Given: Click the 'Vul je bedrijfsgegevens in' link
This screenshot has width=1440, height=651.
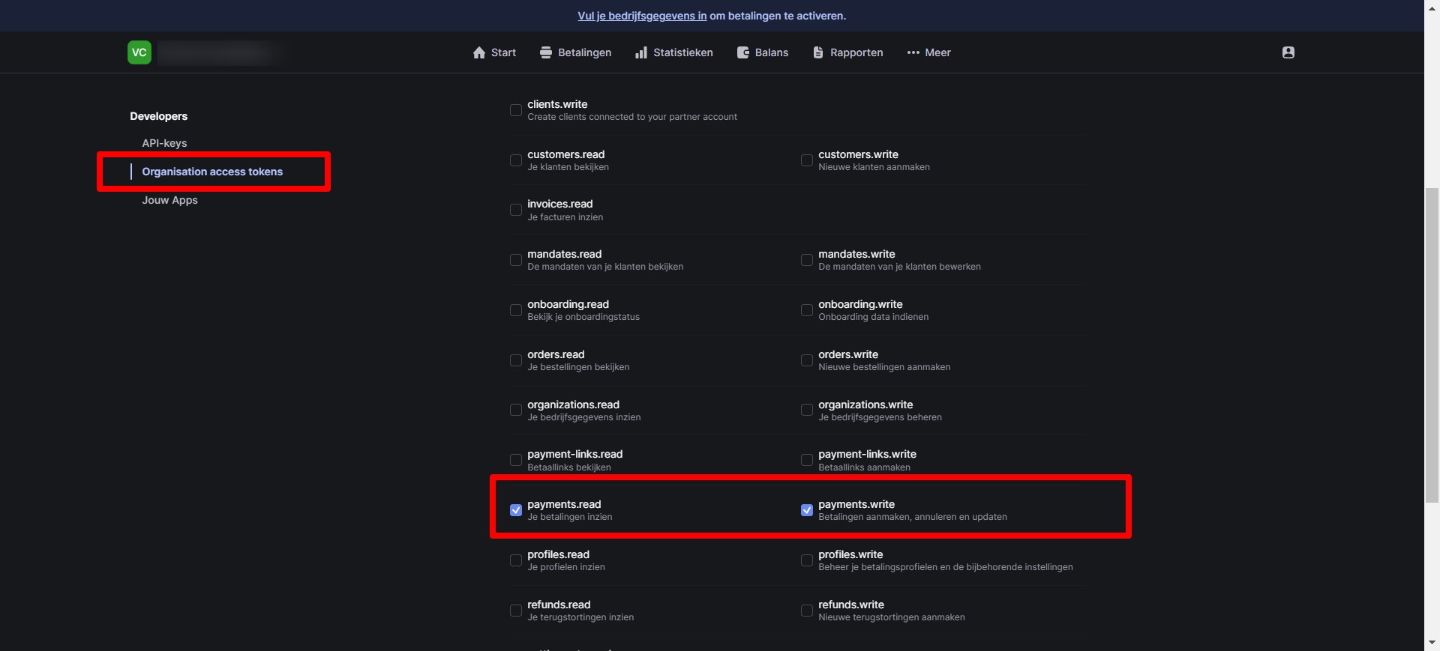Looking at the screenshot, I should click(642, 16).
